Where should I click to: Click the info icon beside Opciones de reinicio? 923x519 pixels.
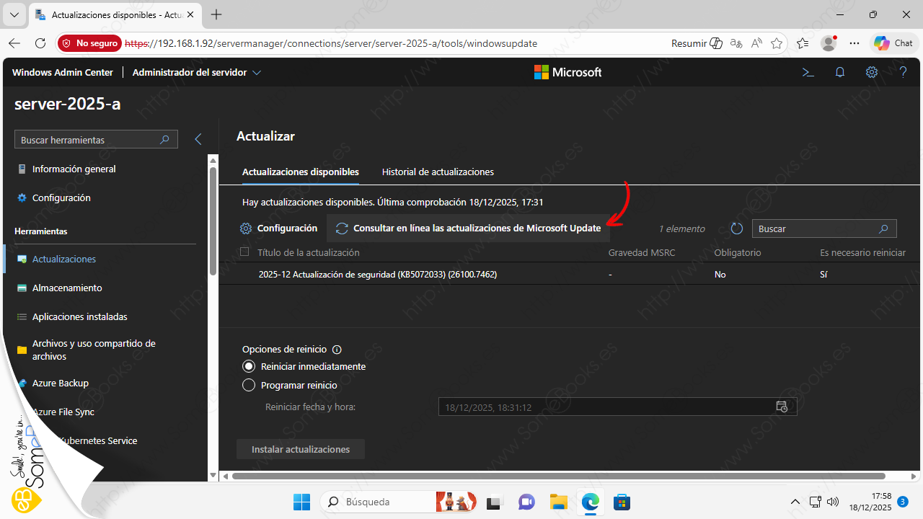coord(337,349)
